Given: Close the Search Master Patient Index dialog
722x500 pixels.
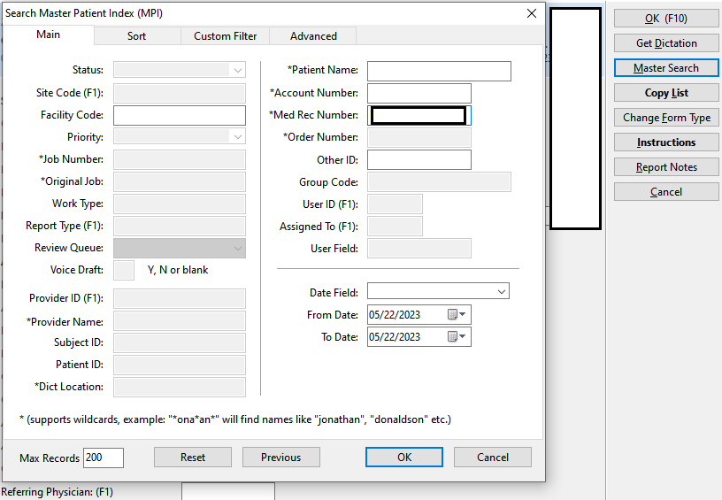Looking at the screenshot, I should tap(531, 13).
